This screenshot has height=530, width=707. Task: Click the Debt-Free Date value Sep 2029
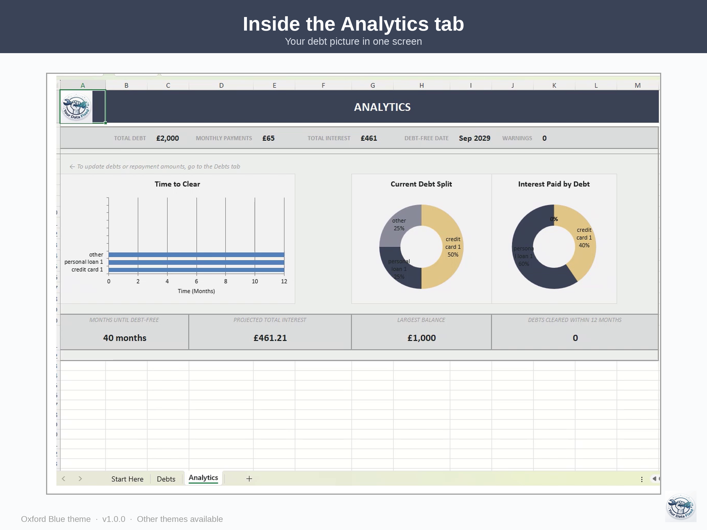pos(474,138)
